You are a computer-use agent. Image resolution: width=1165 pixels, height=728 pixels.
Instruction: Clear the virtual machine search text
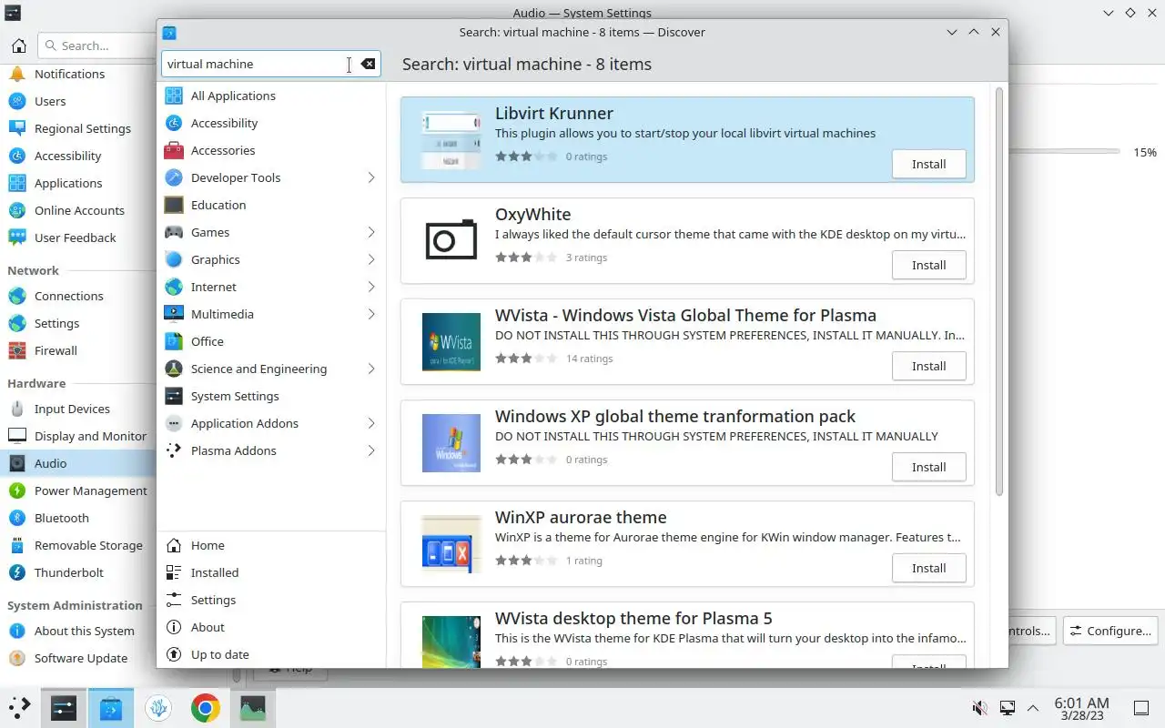pos(368,64)
